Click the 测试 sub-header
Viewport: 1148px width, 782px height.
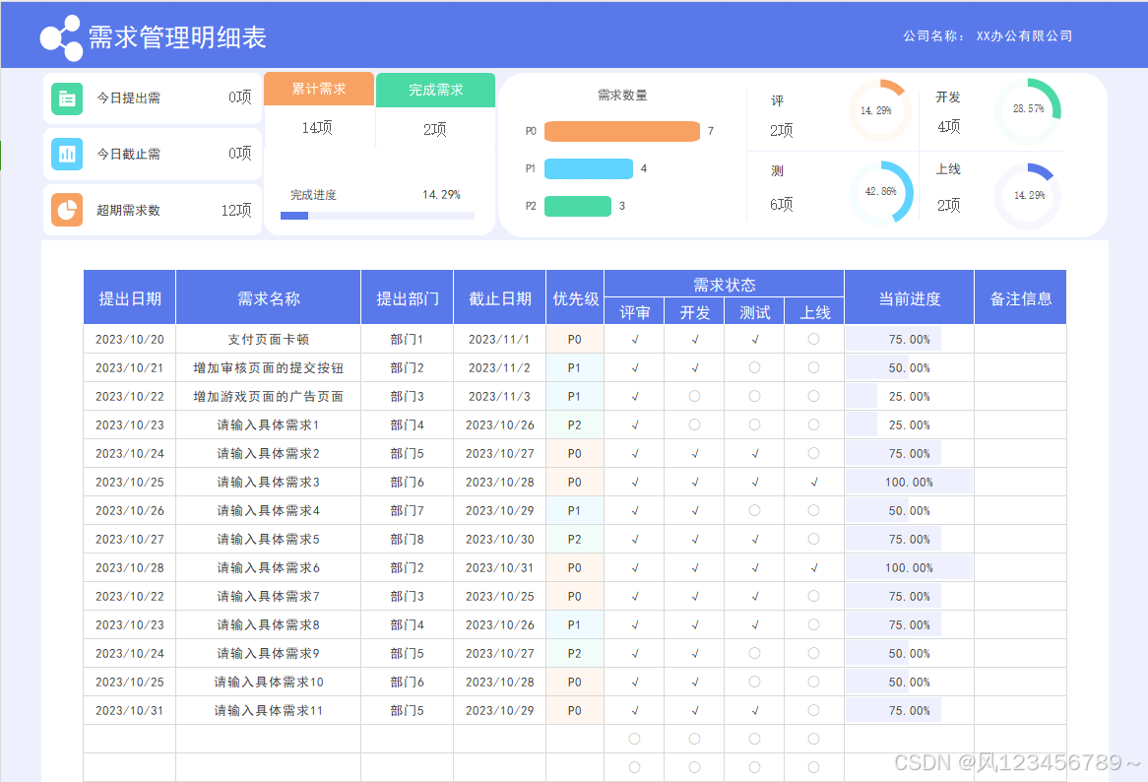(x=754, y=312)
